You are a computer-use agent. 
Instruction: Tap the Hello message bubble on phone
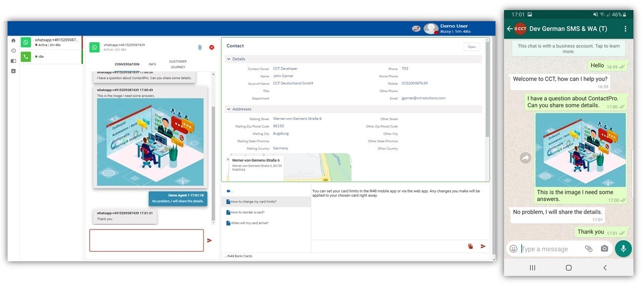pyautogui.click(x=608, y=65)
